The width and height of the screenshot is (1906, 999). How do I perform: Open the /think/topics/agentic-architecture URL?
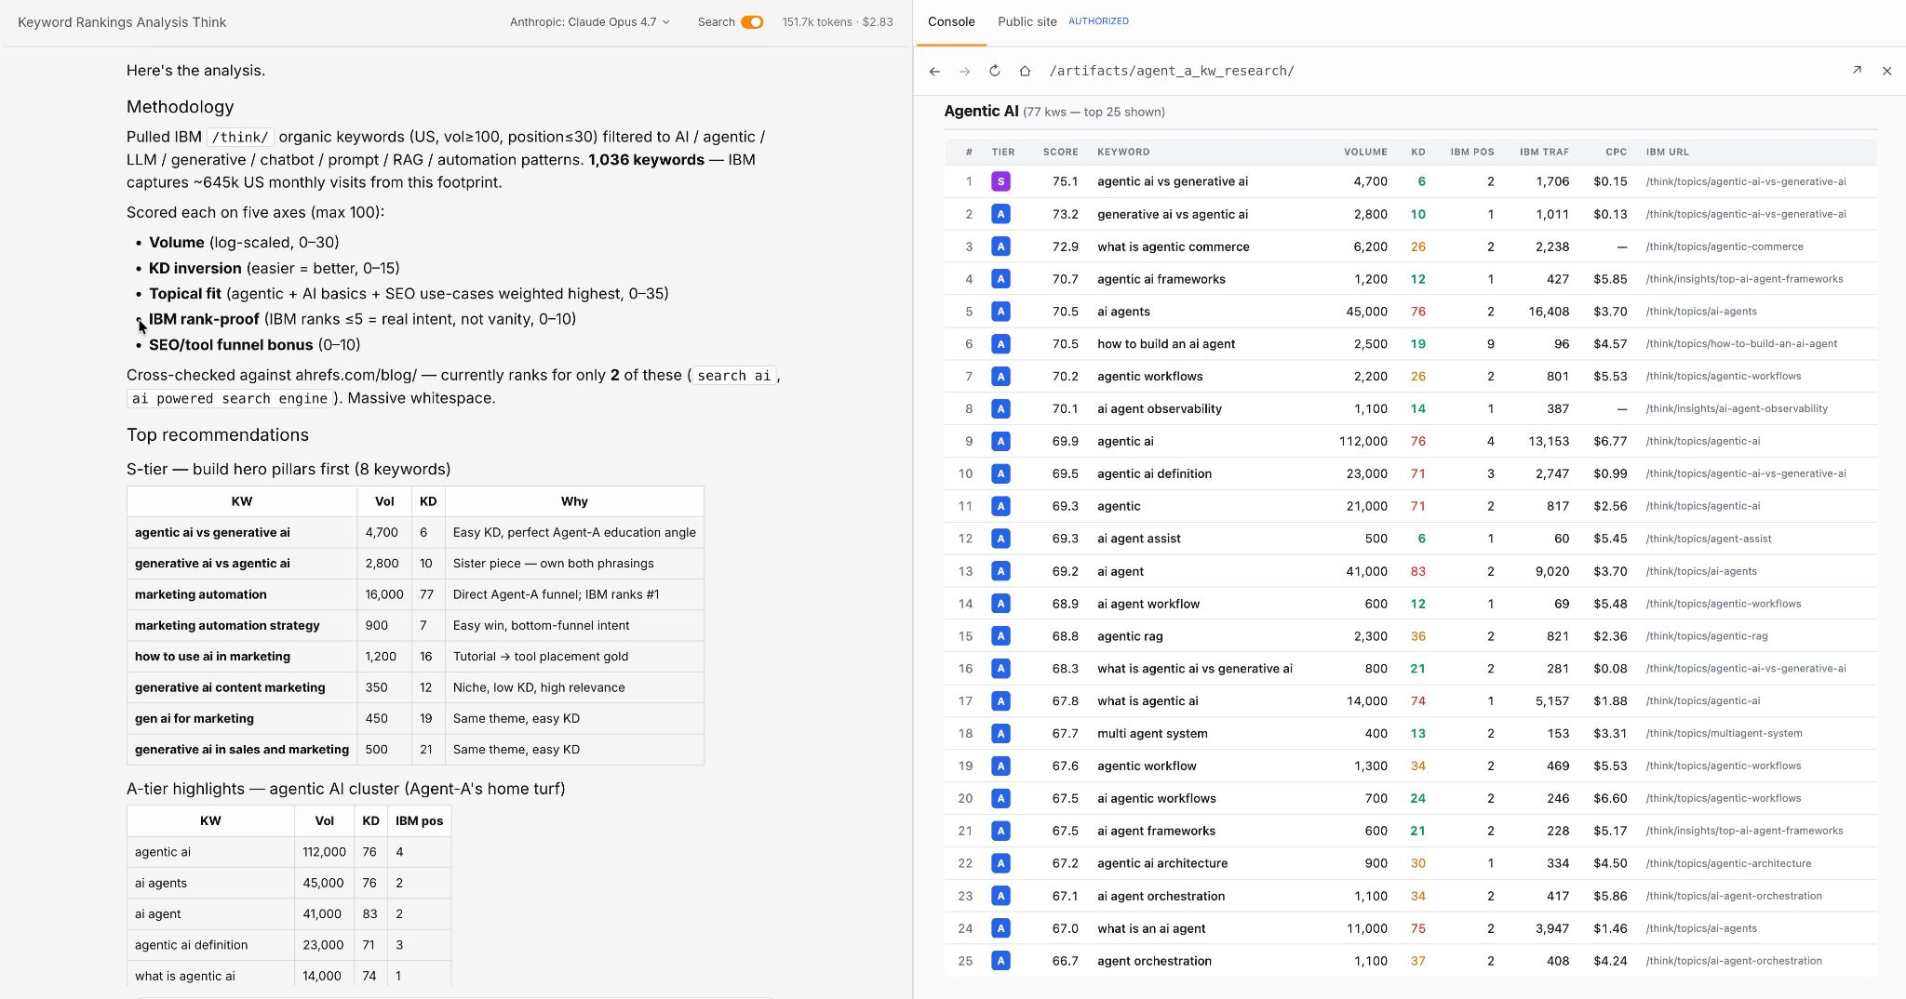1727,863
